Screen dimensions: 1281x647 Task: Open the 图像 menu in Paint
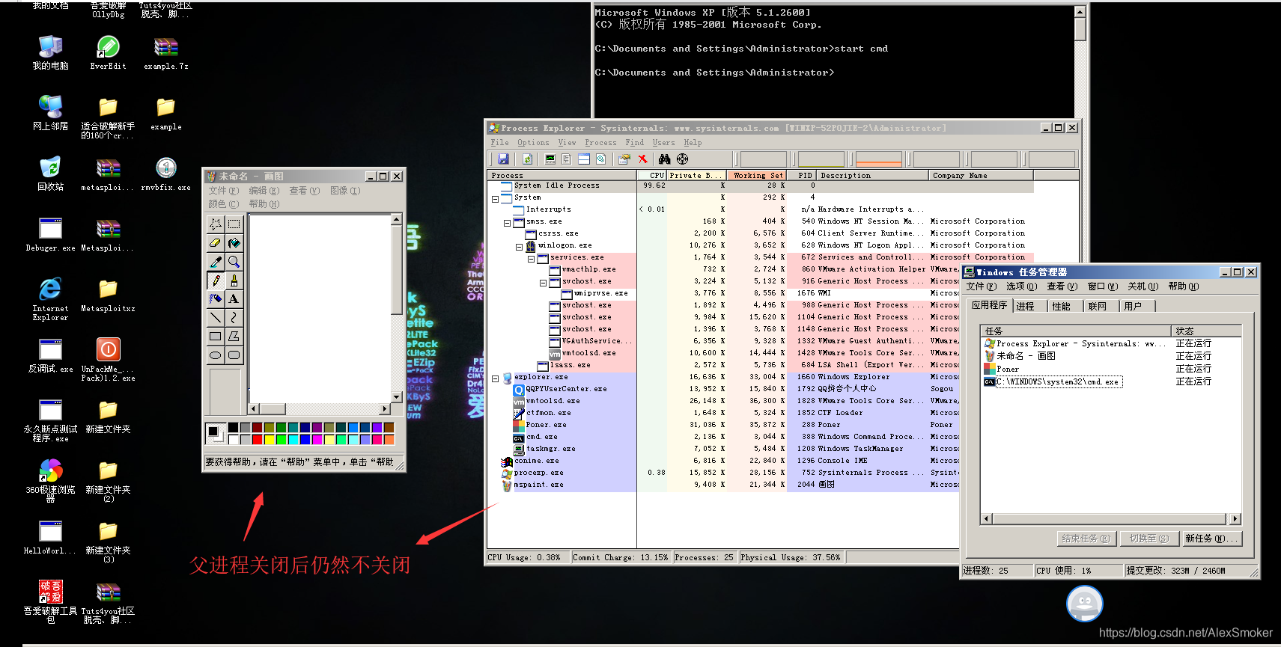point(345,191)
